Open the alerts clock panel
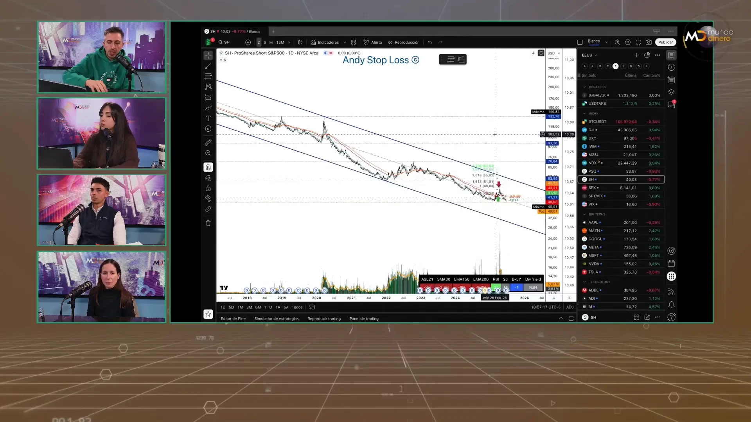751x422 pixels. click(x=671, y=68)
